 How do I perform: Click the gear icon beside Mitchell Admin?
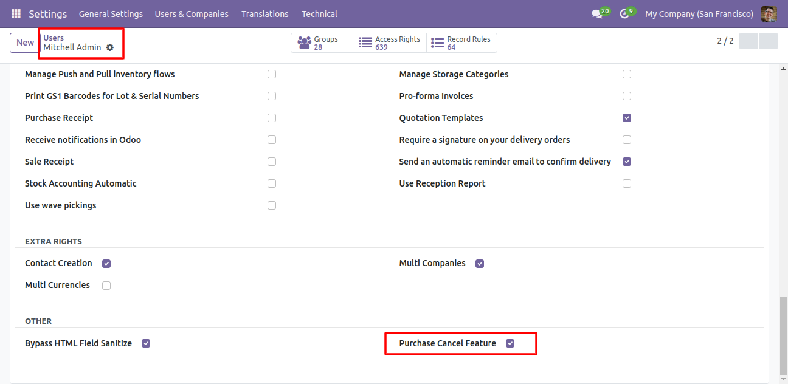tap(110, 47)
